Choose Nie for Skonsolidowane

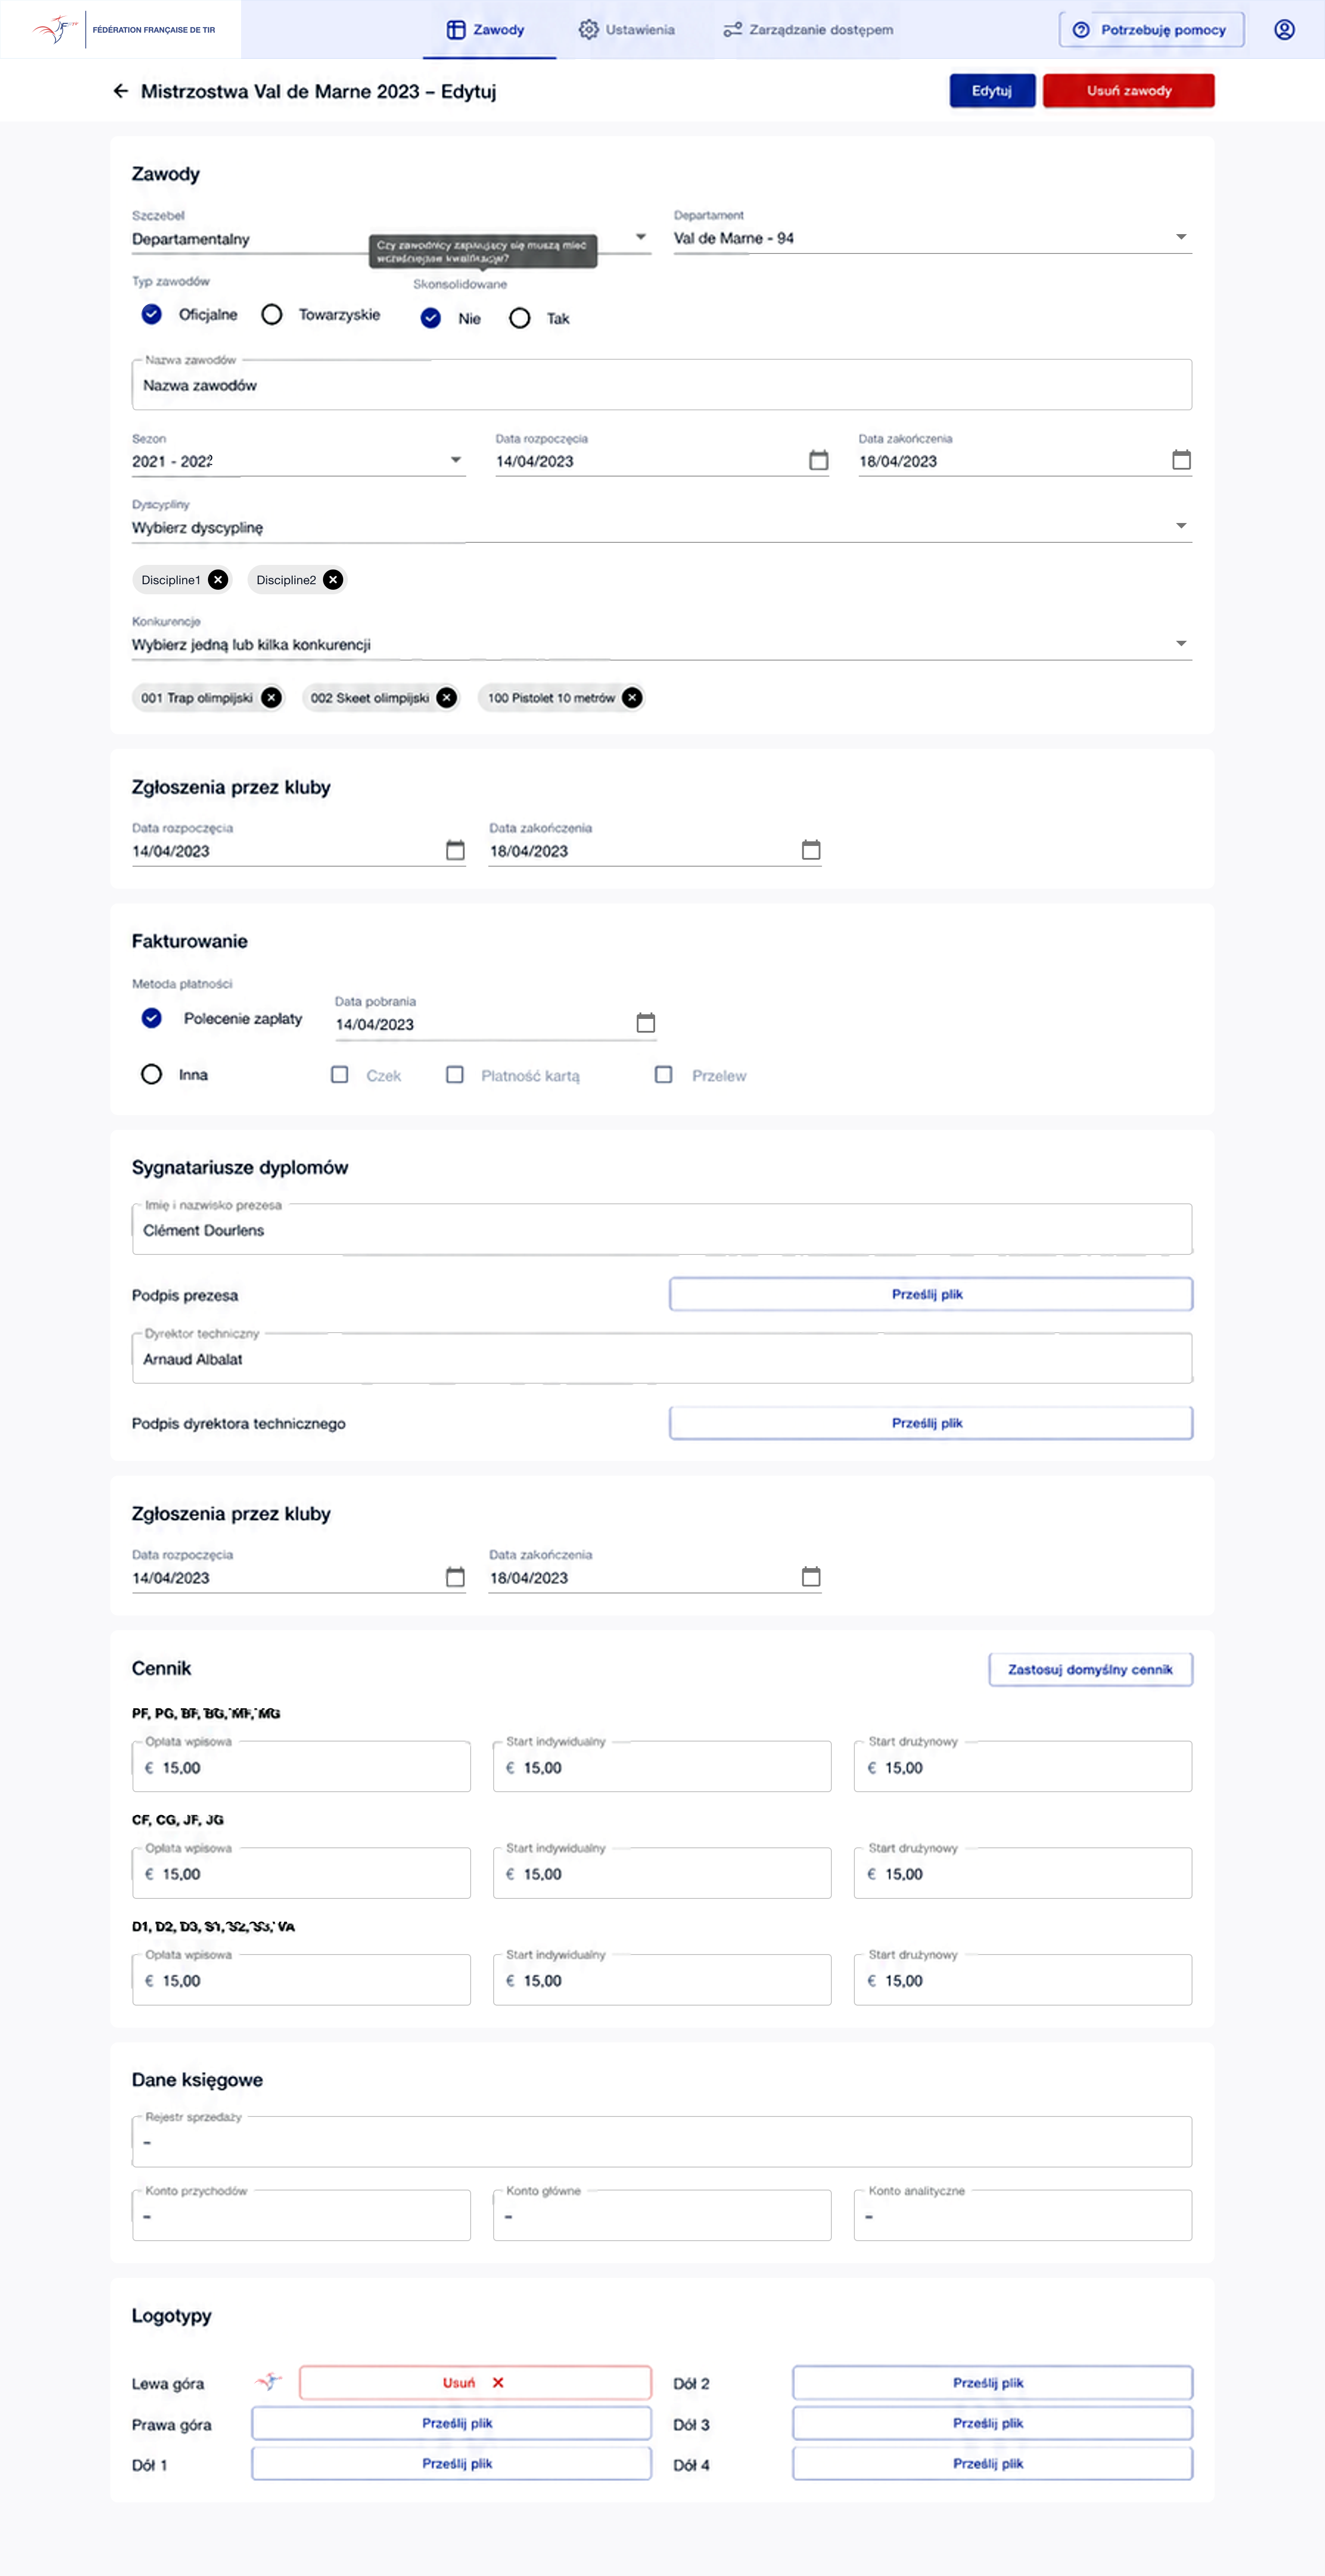point(431,318)
